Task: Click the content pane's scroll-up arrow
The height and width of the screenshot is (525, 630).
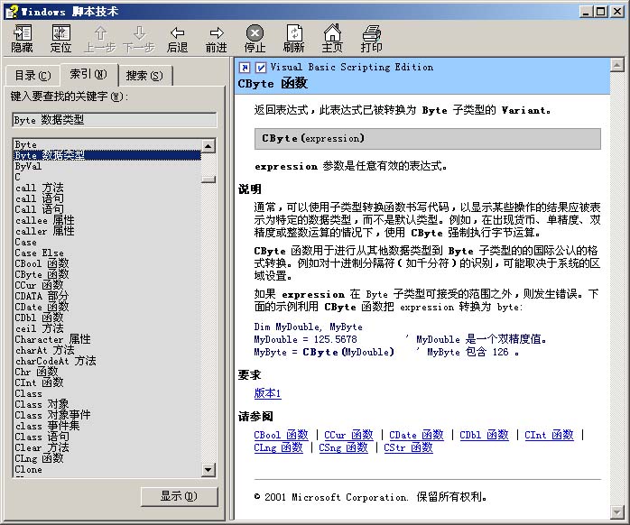Action: click(616, 65)
